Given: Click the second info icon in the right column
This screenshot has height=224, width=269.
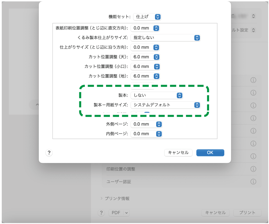Looking at the screenshot, I should click(253, 93).
